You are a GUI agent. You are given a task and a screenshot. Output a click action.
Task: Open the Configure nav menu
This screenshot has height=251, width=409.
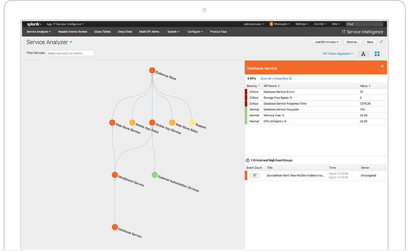click(x=195, y=32)
